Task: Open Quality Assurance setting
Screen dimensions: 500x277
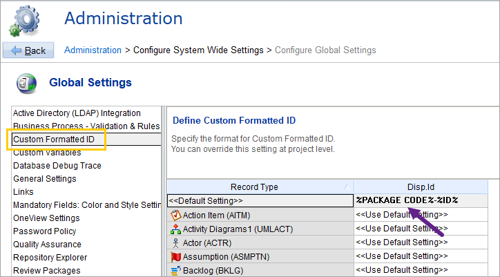Action: click(47, 244)
